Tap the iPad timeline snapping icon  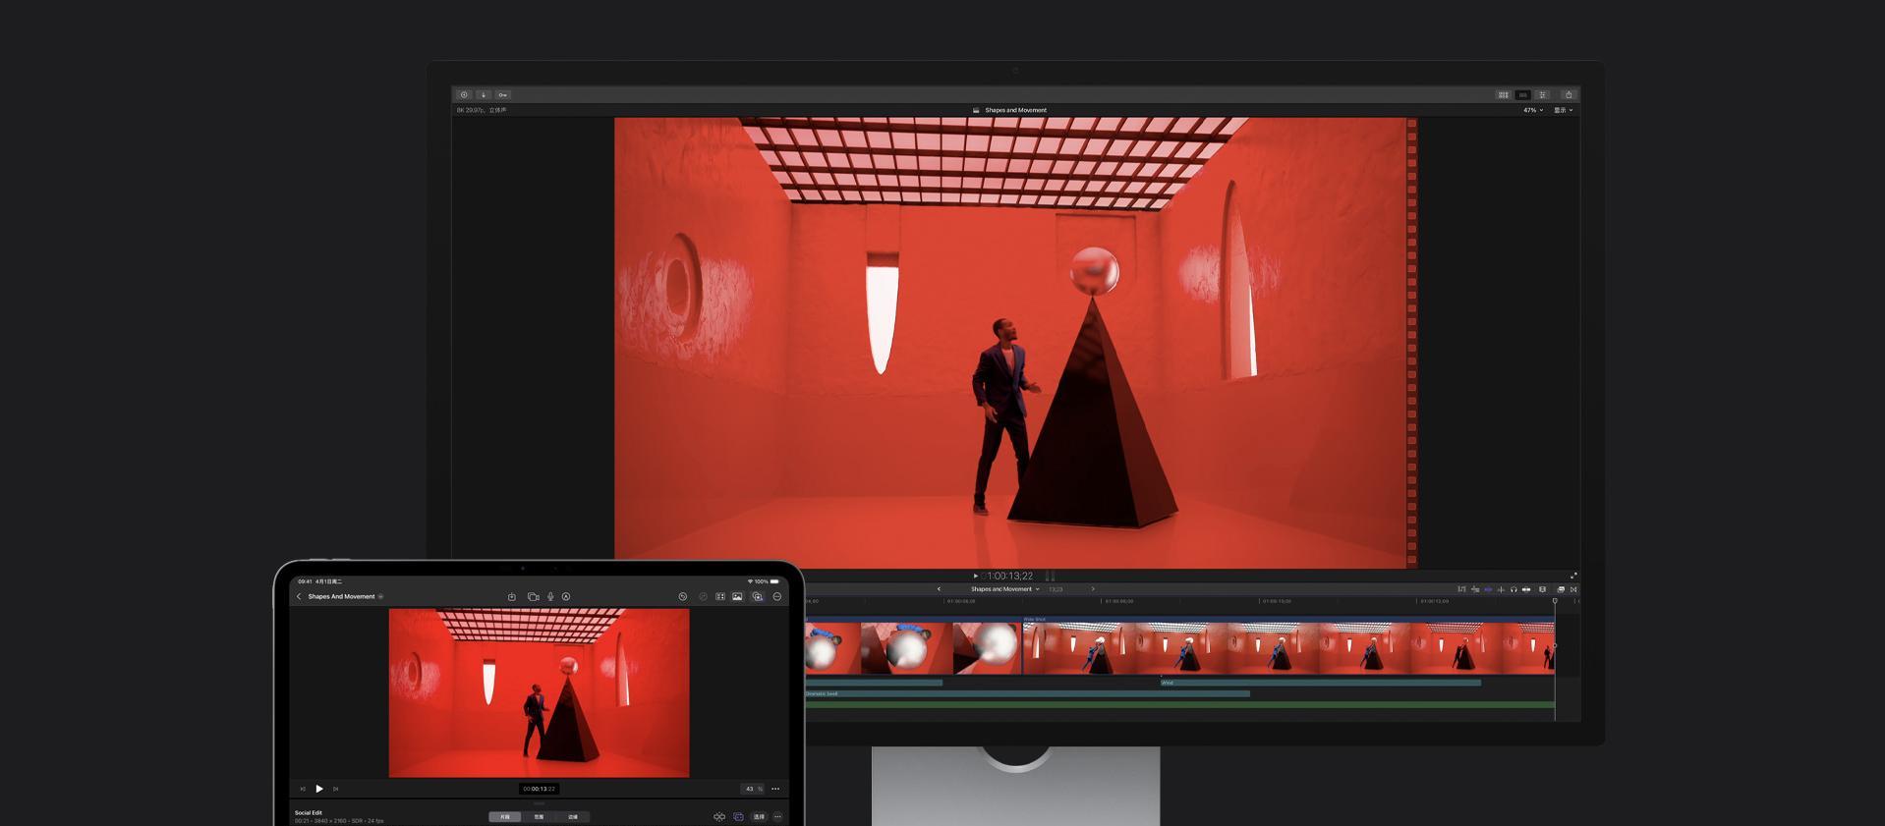pos(719,817)
